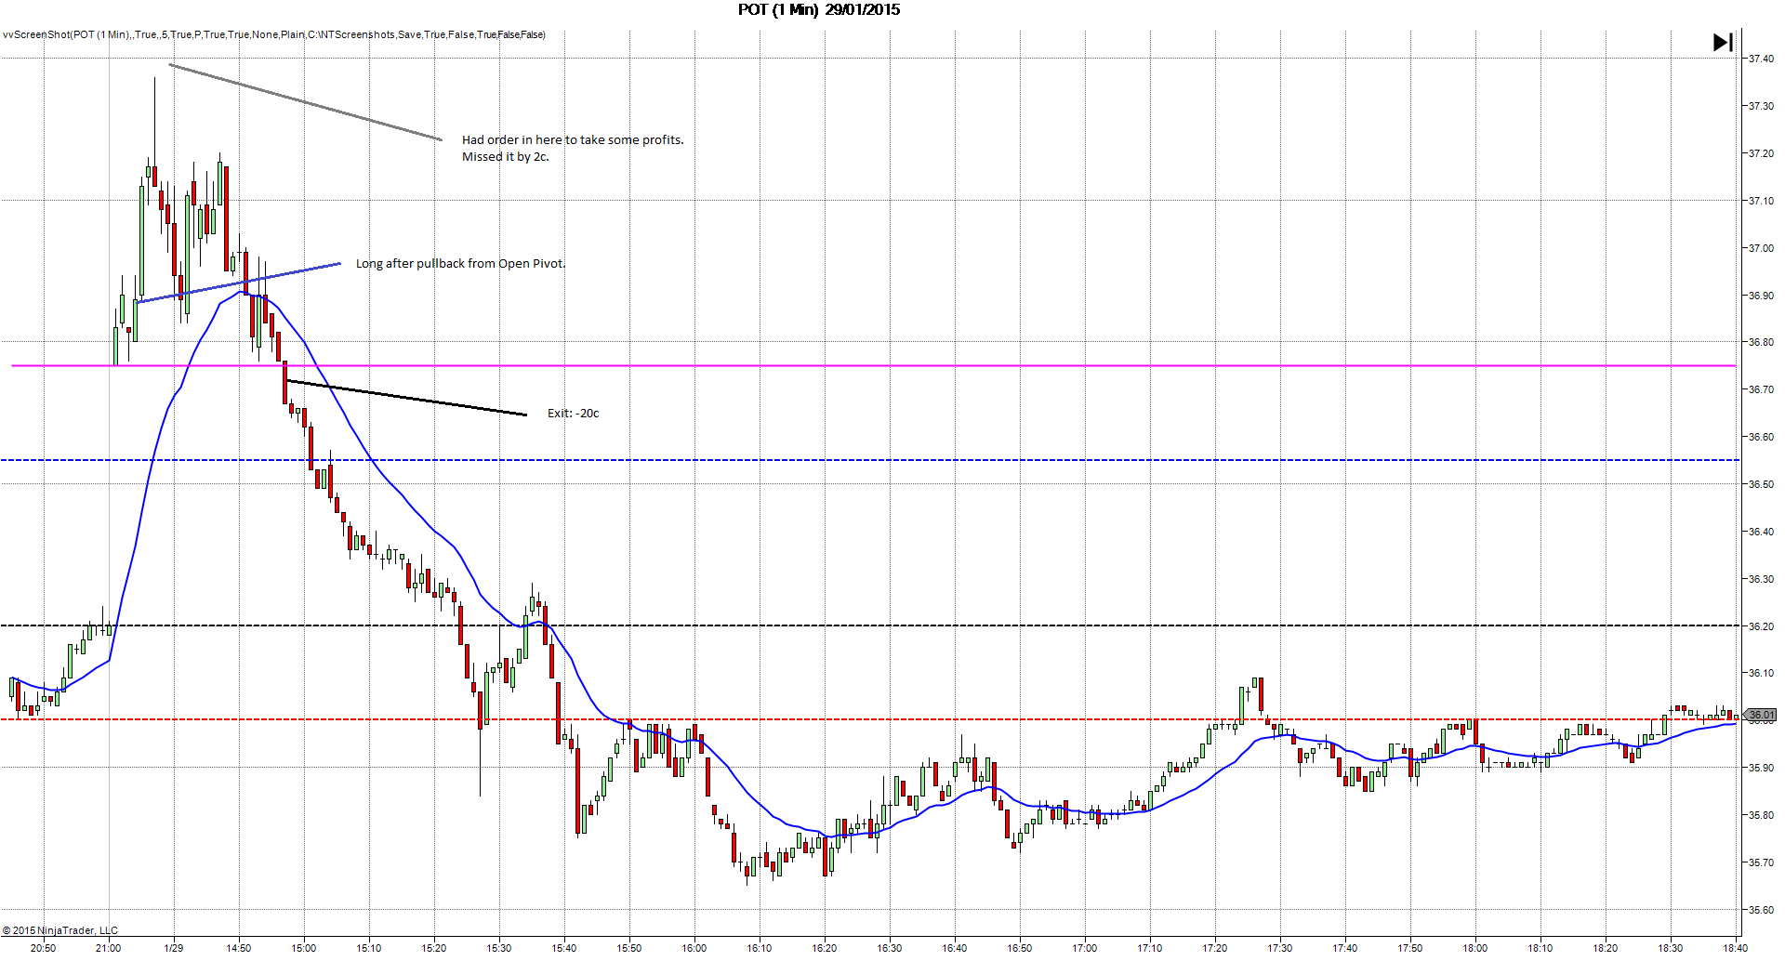
Task: Select the gray annotation pointer line
Action: [305, 102]
